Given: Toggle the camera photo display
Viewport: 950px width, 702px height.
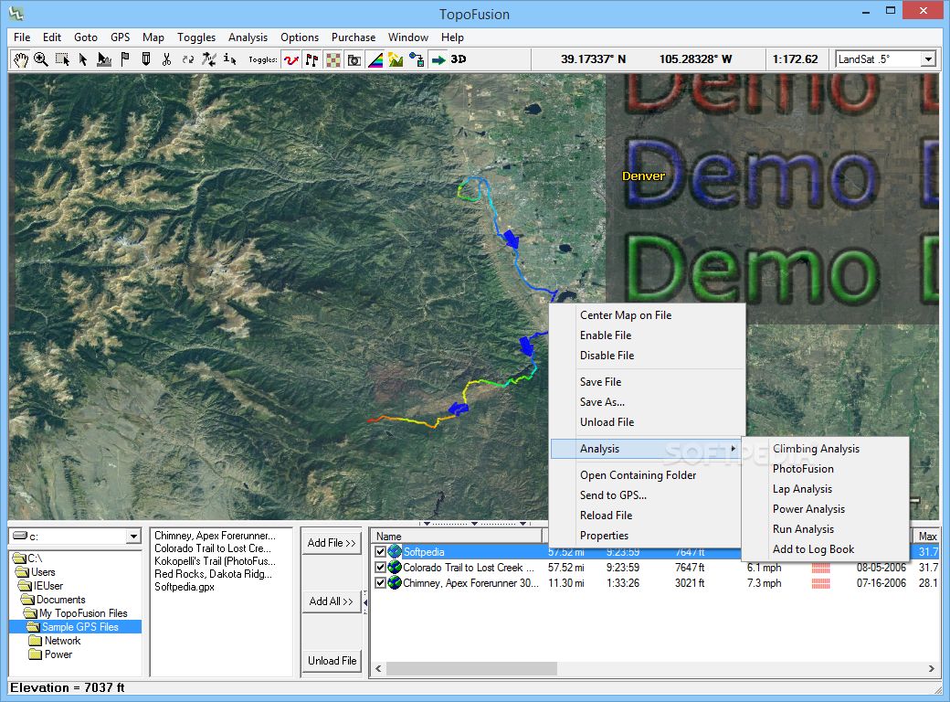Looking at the screenshot, I should pyautogui.click(x=354, y=59).
